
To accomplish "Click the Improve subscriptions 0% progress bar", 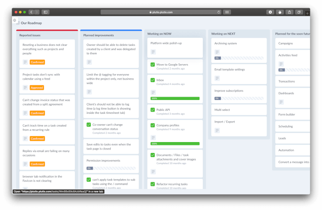I will click(x=239, y=98).
